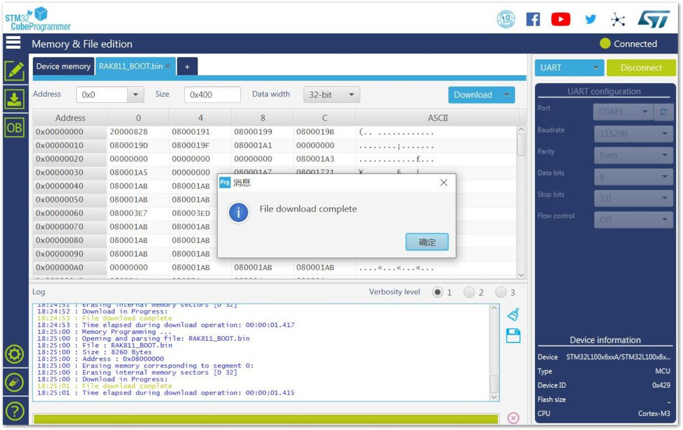Open the Port COM5 dropdown

[623, 112]
